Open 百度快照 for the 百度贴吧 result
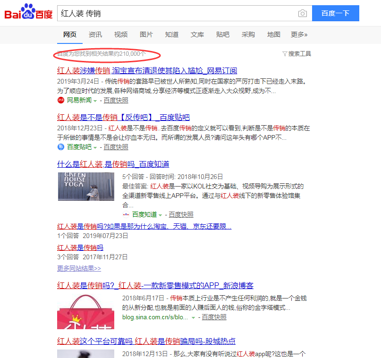381x358 pixels. point(116,147)
